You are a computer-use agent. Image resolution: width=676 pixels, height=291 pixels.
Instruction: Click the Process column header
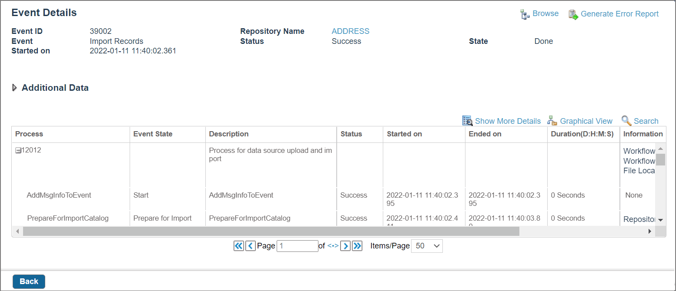pyautogui.click(x=29, y=134)
